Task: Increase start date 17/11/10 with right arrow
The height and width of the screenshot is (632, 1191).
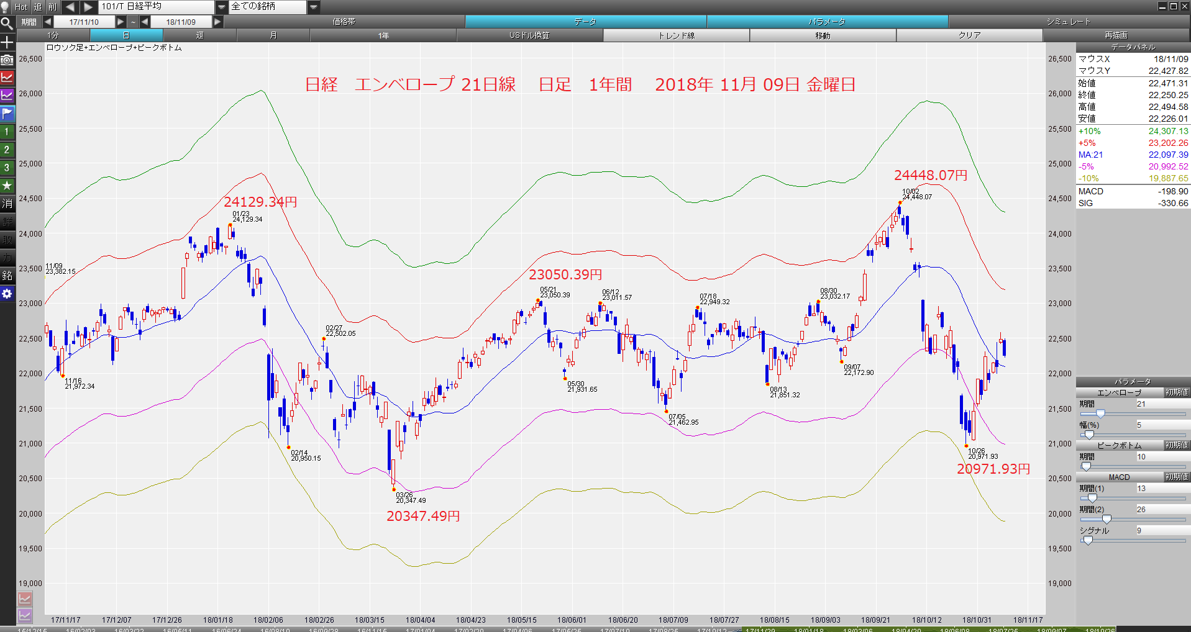Action: tap(121, 22)
